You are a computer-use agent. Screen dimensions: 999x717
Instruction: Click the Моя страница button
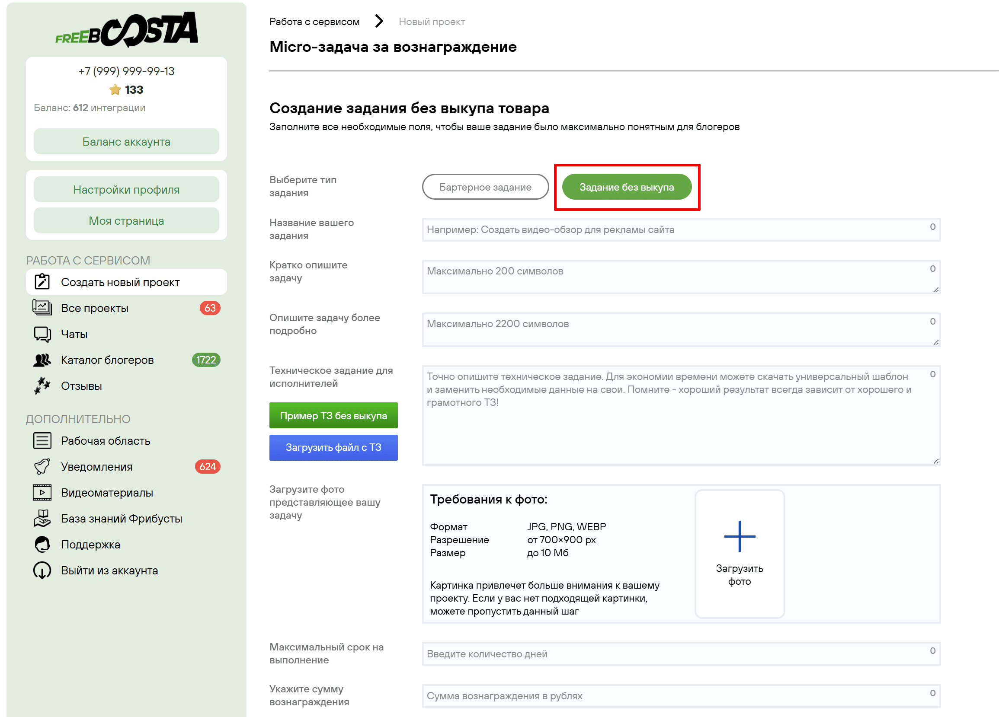[126, 220]
